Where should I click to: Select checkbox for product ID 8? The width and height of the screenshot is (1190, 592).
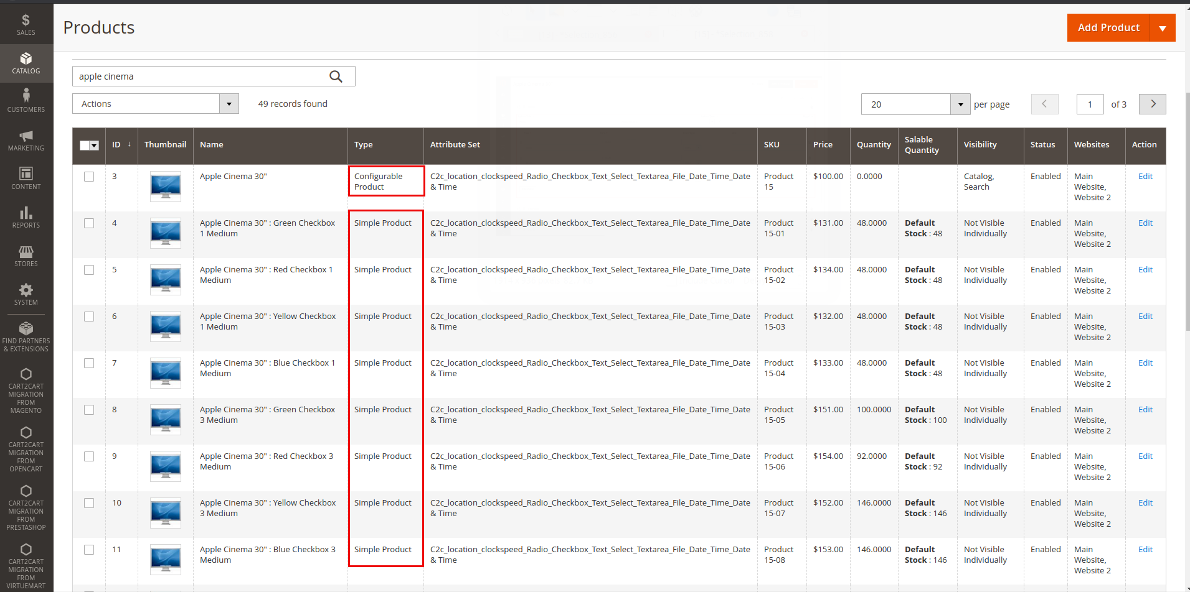pyautogui.click(x=89, y=410)
